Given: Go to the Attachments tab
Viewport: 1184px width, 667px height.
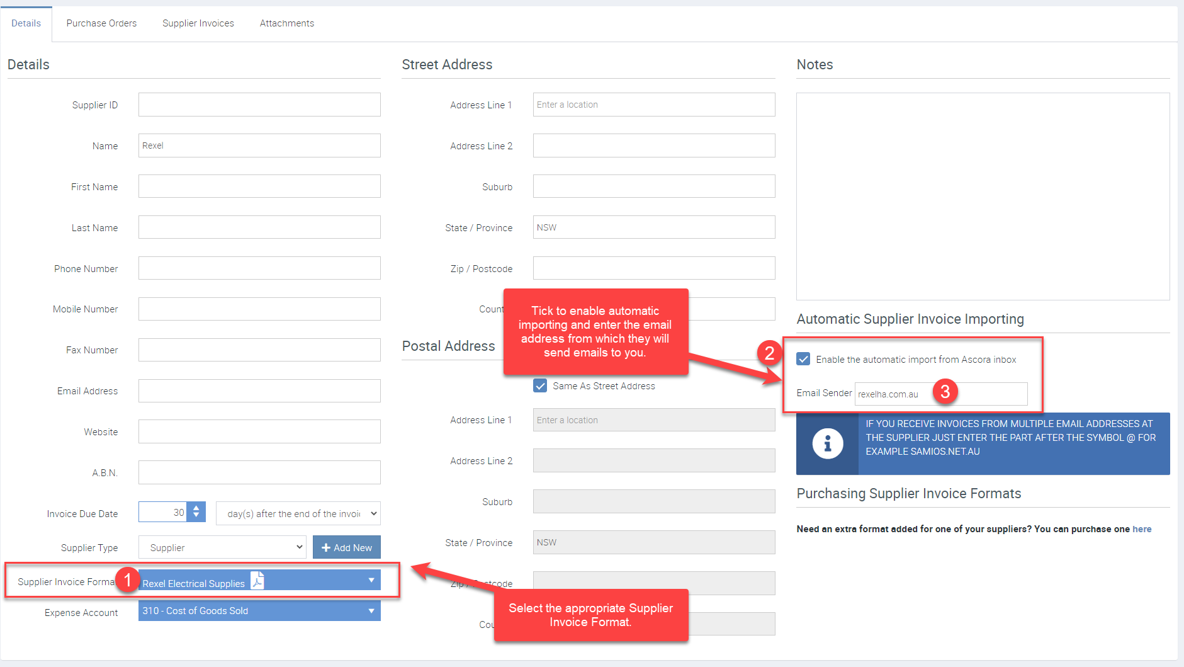Looking at the screenshot, I should 287,23.
